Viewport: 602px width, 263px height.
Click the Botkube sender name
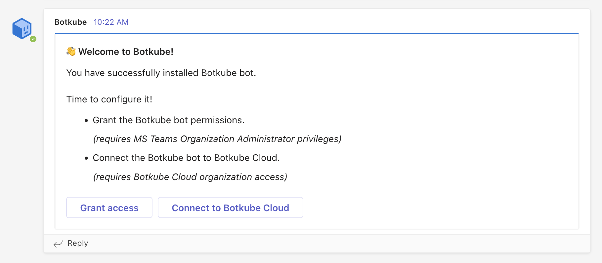[70, 22]
